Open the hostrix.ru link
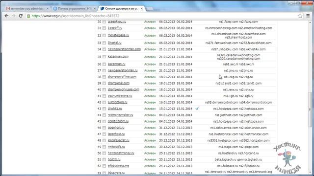 coord(114,159)
